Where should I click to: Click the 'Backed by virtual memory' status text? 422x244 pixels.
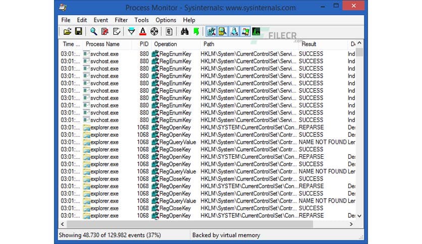point(226,235)
